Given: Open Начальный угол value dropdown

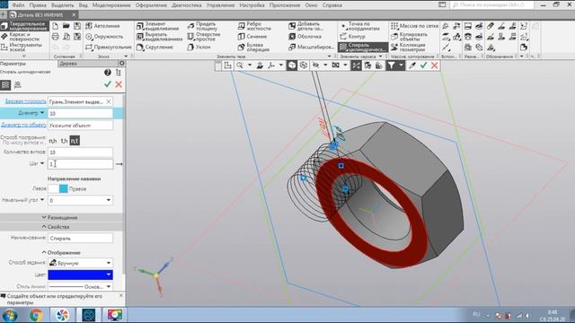Looking at the screenshot, I should coord(109,200).
